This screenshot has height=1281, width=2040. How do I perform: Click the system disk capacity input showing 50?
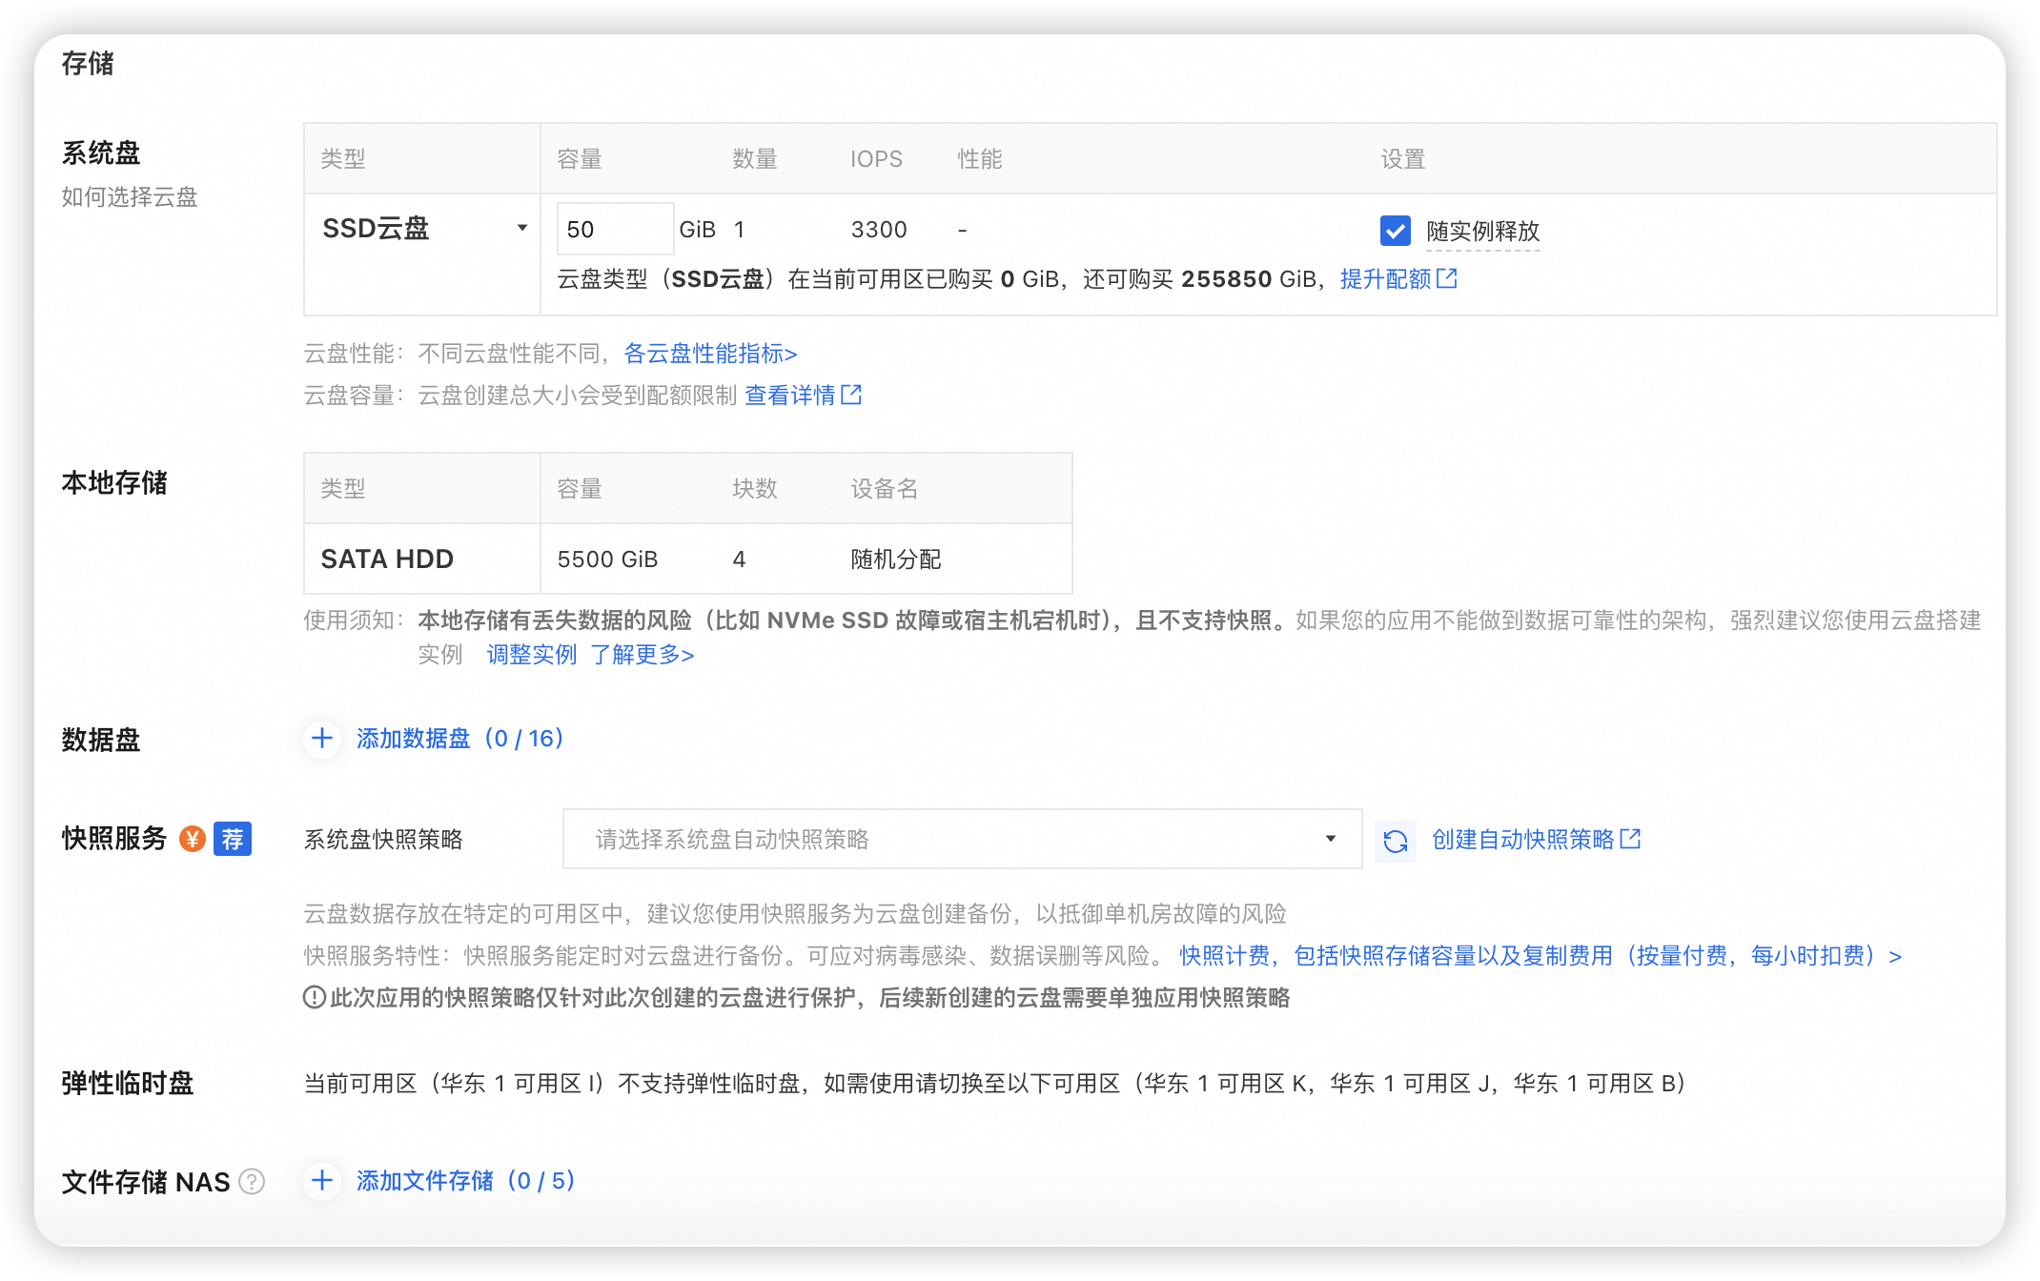pos(615,229)
